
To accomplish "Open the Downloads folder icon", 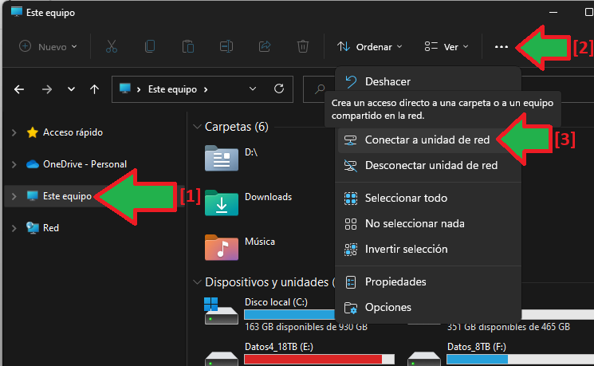I will [222, 203].
